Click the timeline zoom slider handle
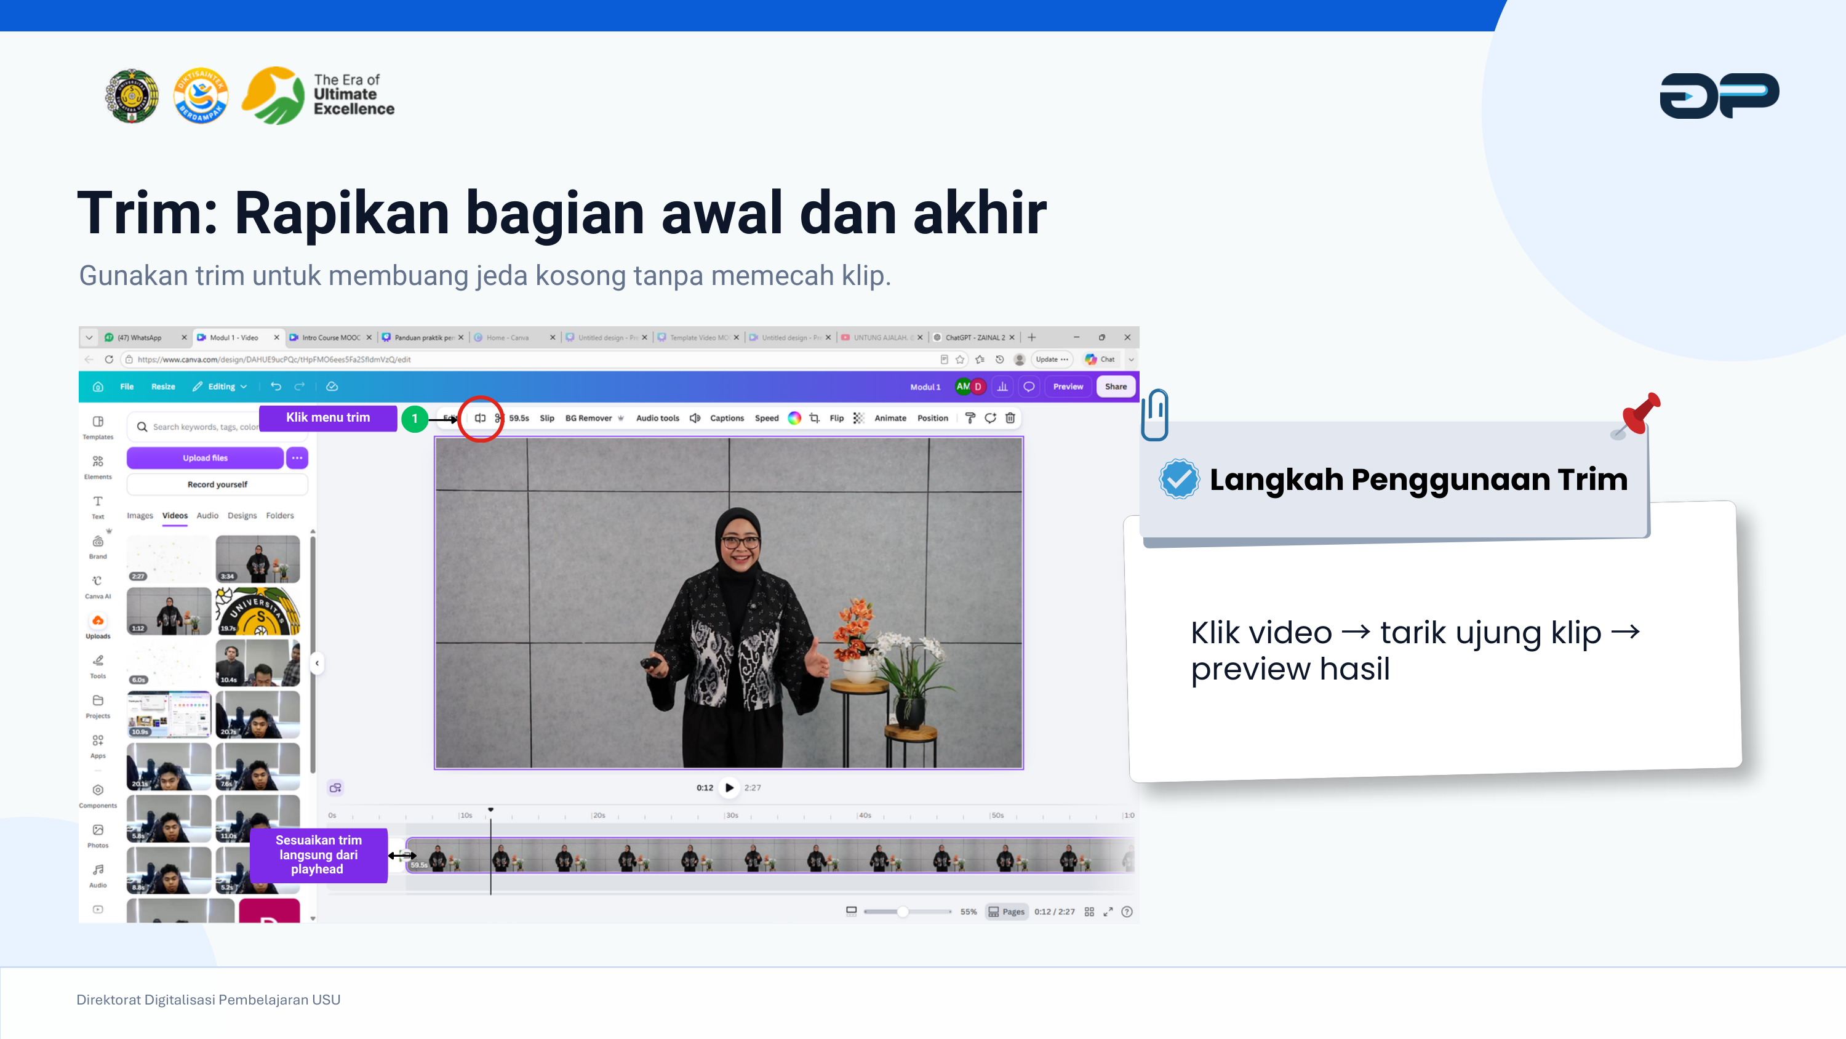The height and width of the screenshot is (1039, 1846). [x=902, y=912]
